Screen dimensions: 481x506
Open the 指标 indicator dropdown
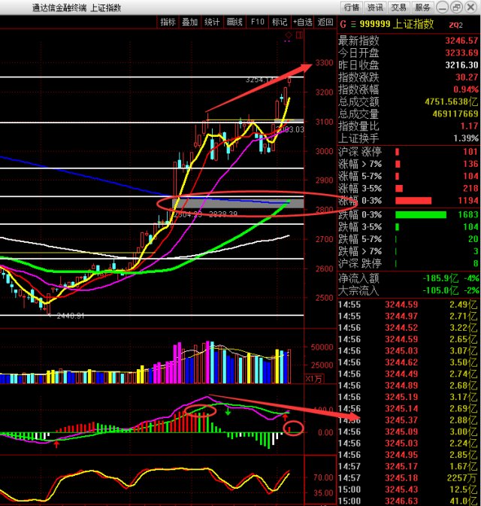tap(168, 22)
